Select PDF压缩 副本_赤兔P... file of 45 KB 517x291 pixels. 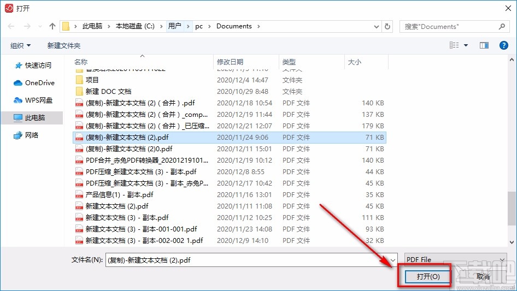click(x=229, y=183)
